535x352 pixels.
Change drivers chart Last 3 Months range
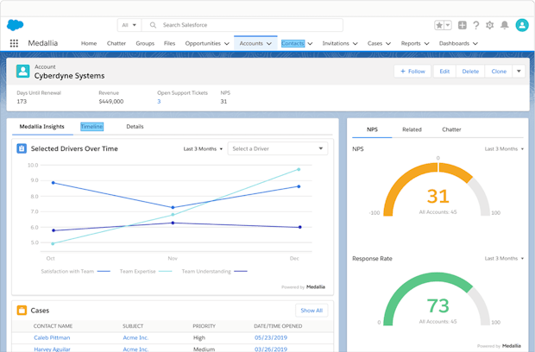pyautogui.click(x=203, y=149)
